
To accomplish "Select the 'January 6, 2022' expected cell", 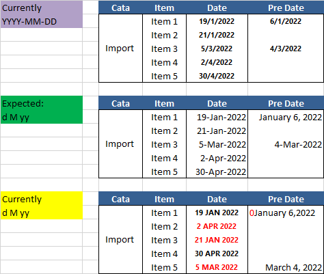I will 286,117.
